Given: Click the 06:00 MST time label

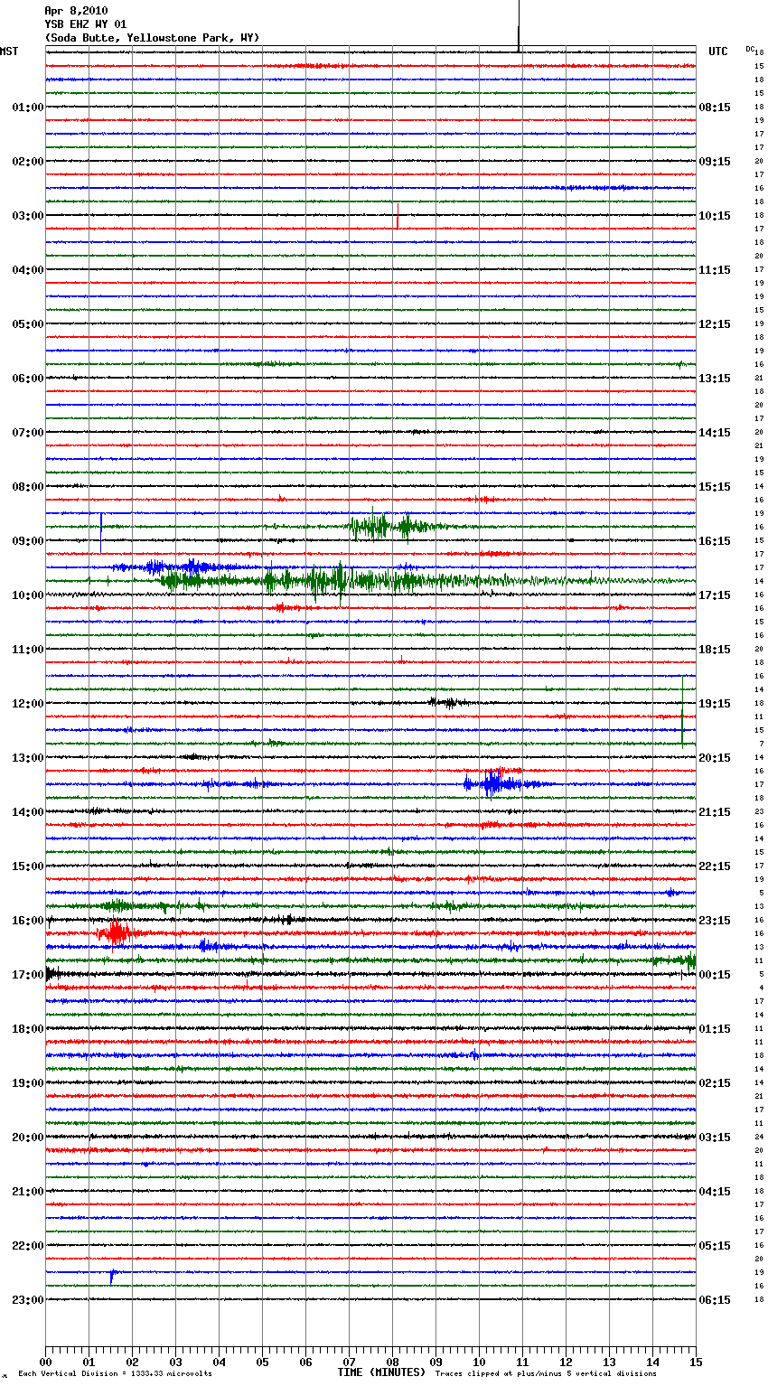Looking at the screenshot, I should click(x=28, y=379).
